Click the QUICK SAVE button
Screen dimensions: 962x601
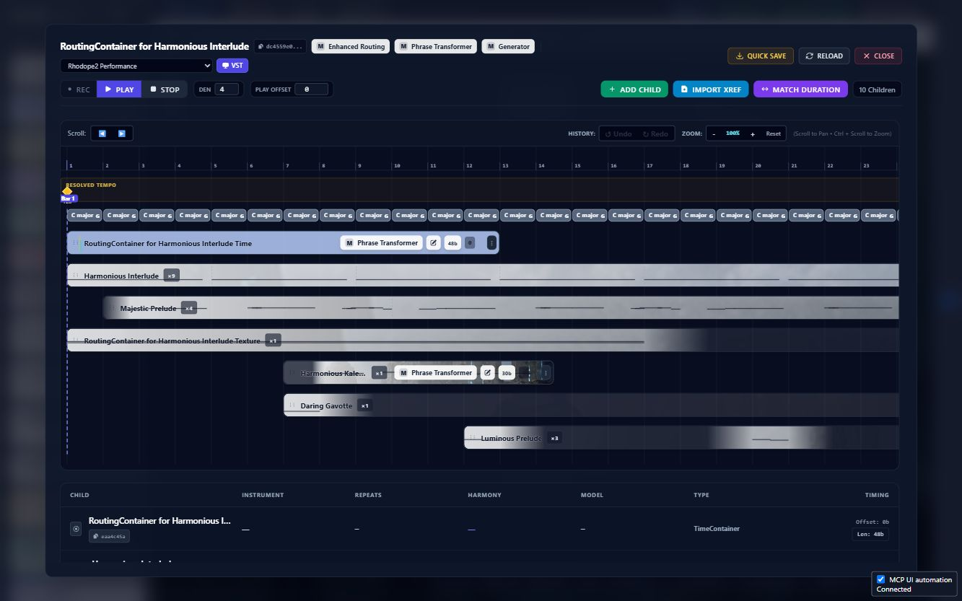tap(761, 56)
